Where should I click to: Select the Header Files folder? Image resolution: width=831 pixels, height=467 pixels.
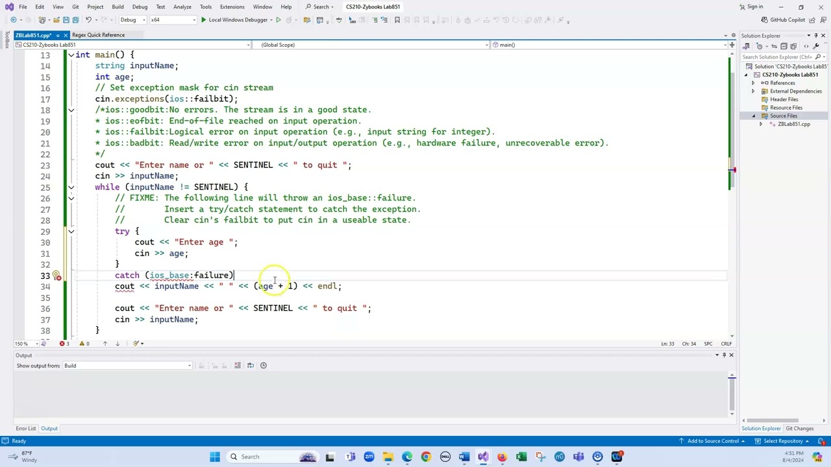click(x=784, y=99)
